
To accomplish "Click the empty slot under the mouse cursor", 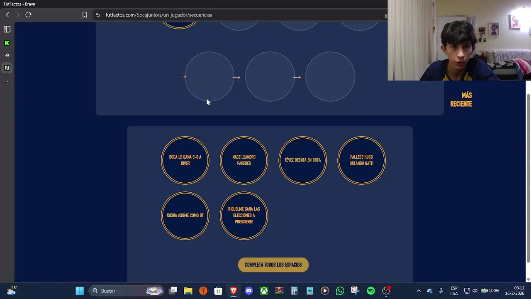I will pos(209,77).
